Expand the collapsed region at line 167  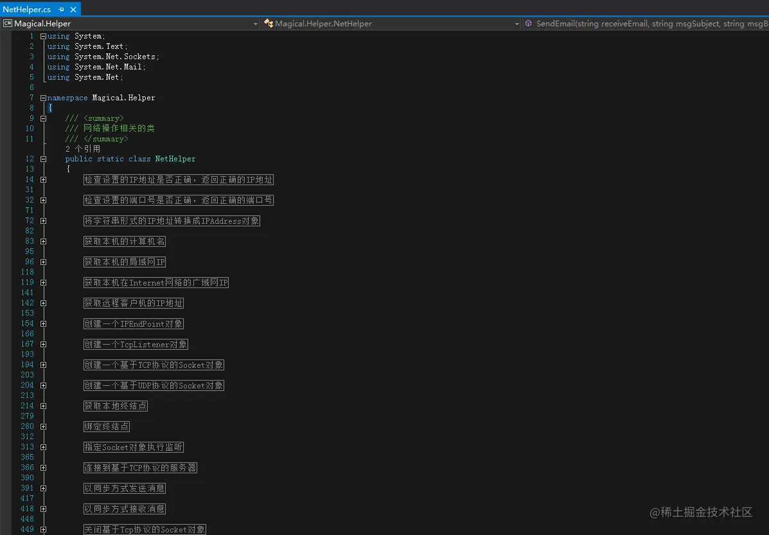coord(43,345)
